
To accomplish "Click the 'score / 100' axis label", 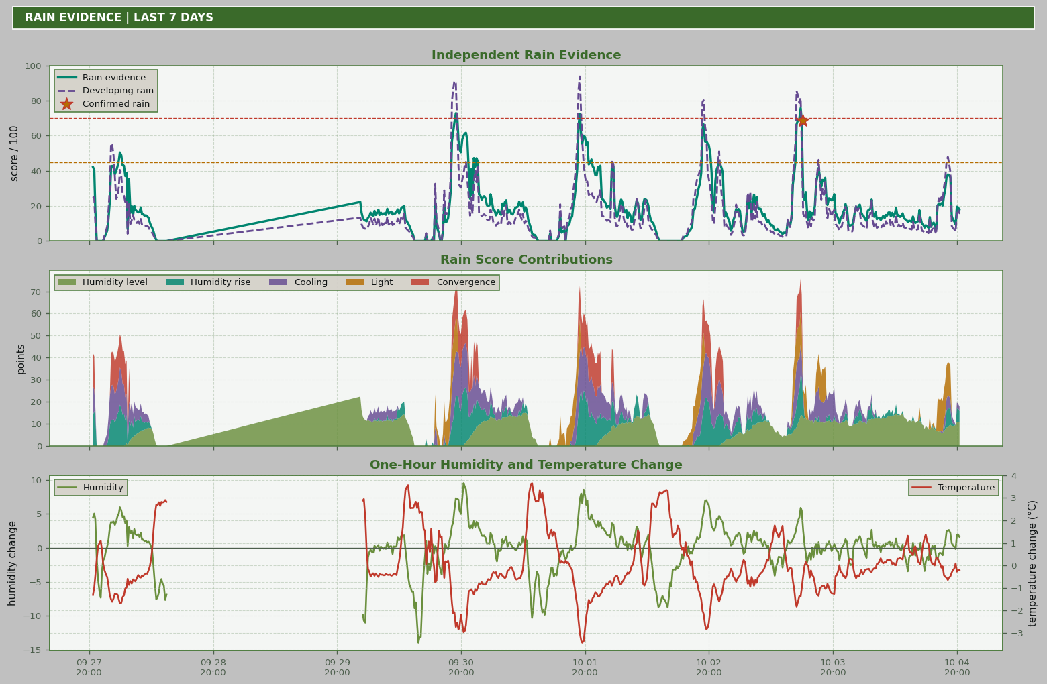I will point(15,154).
